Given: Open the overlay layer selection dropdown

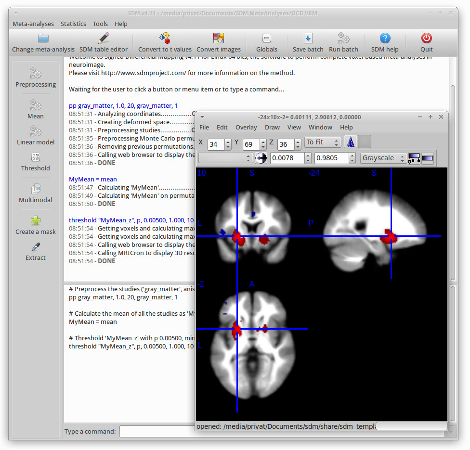Looking at the screenshot, I should pos(226,157).
